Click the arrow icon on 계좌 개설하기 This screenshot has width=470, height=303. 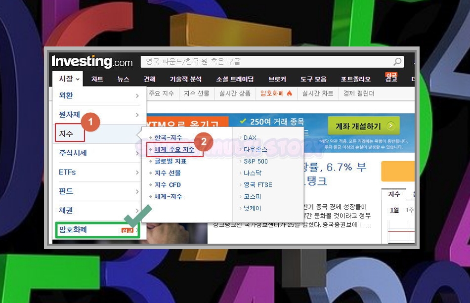(390, 126)
